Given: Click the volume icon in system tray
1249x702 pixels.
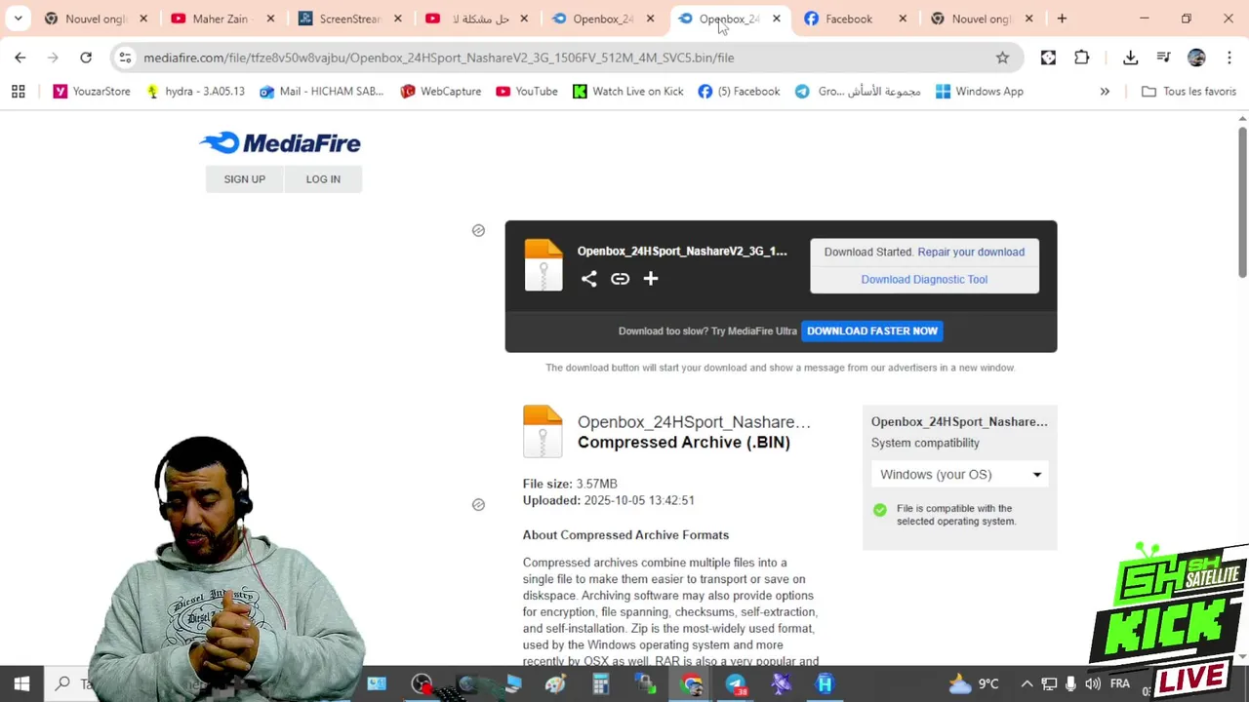Looking at the screenshot, I should pos(1093,684).
